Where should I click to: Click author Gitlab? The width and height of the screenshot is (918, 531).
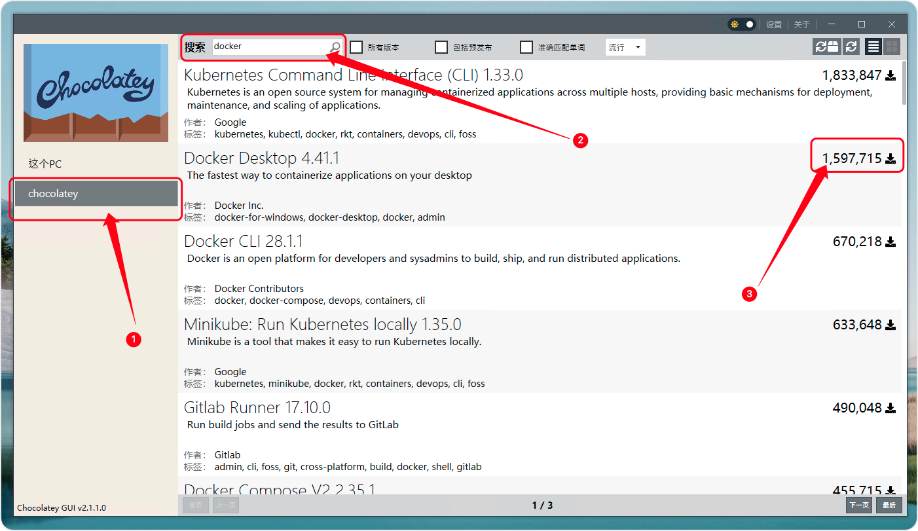pyautogui.click(x=227, y=455)
